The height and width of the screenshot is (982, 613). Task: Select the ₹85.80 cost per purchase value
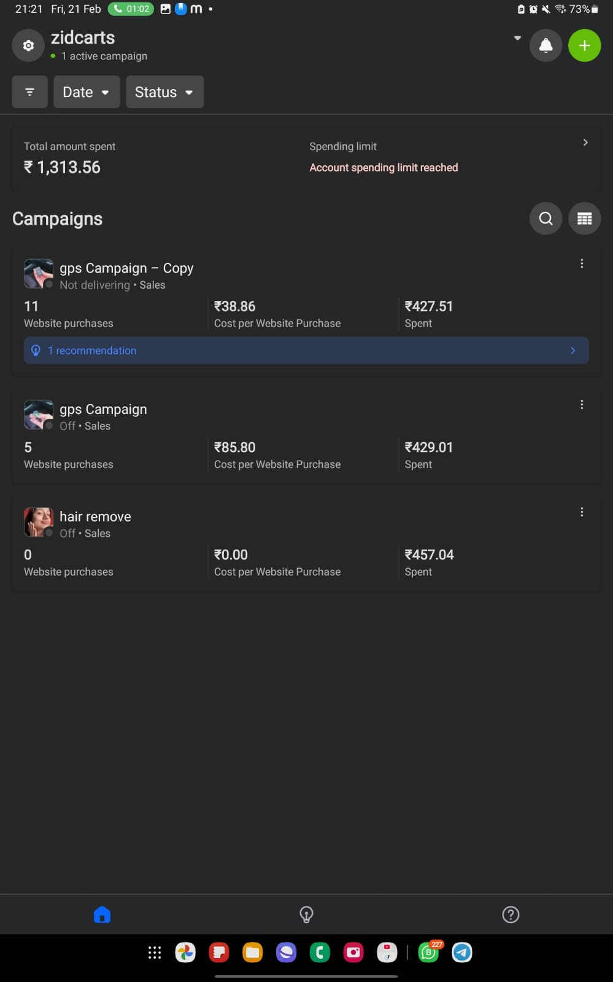pyautogui.click(x=234, y=448)
